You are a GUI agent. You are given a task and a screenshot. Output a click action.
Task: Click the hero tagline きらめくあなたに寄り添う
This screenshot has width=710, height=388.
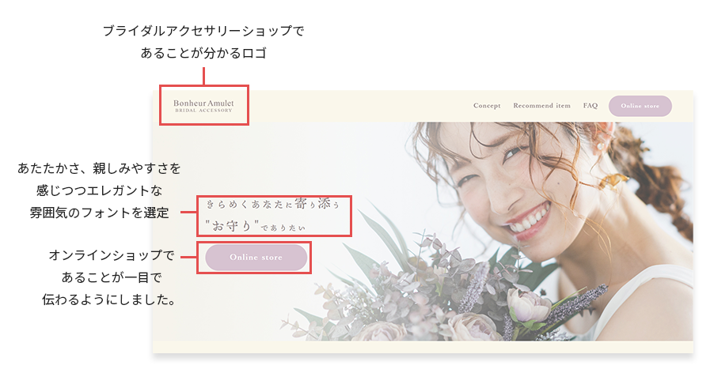point(273,204)
